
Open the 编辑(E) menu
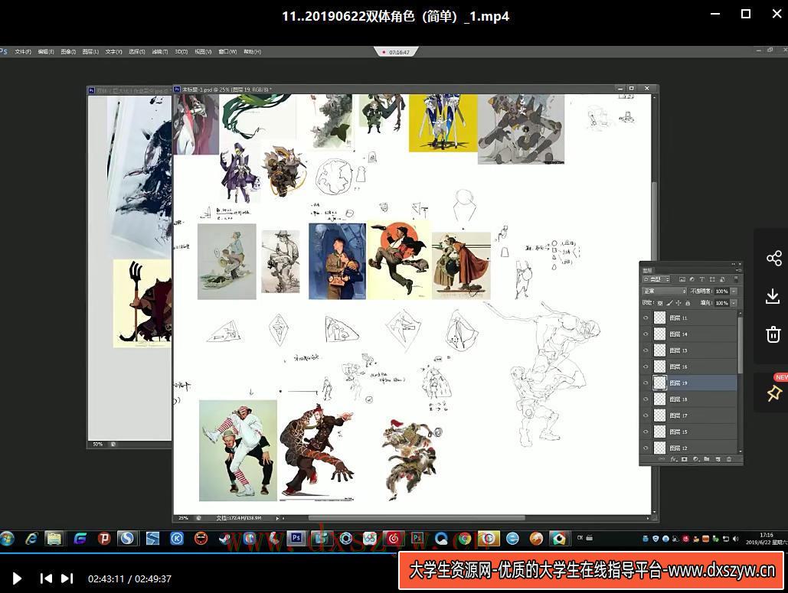tap(46, 52)
